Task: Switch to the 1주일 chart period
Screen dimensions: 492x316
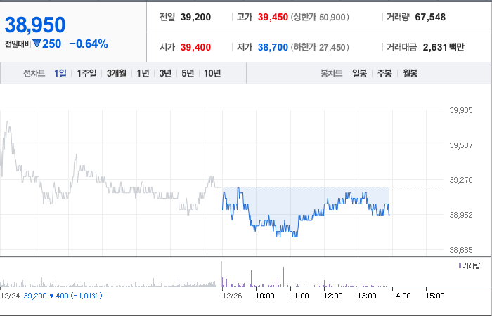Action: (x=86, y=73)
